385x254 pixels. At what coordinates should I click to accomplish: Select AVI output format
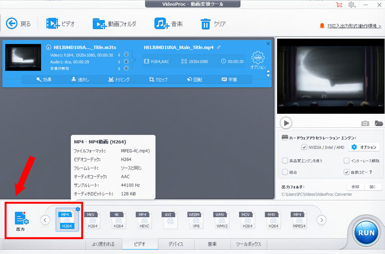(x=170, y=220)
